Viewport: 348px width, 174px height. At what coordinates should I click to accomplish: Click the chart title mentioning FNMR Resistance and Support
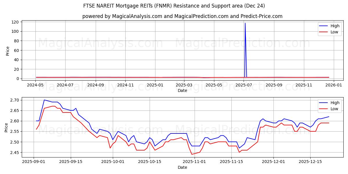pyautogui.click(x=174, y=6)
